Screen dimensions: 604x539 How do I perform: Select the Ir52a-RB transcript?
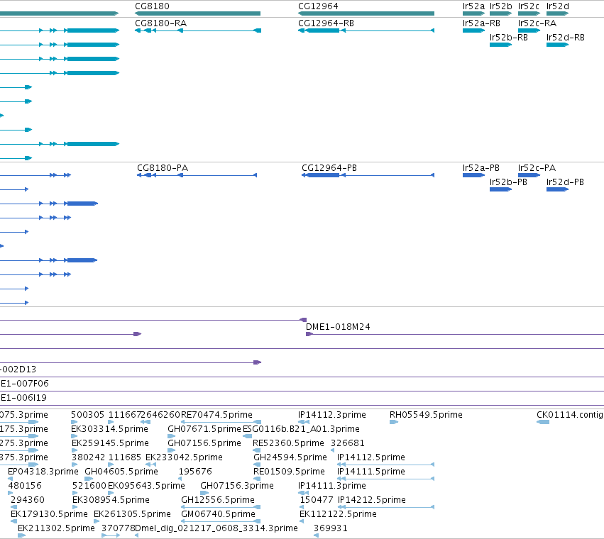474,30
